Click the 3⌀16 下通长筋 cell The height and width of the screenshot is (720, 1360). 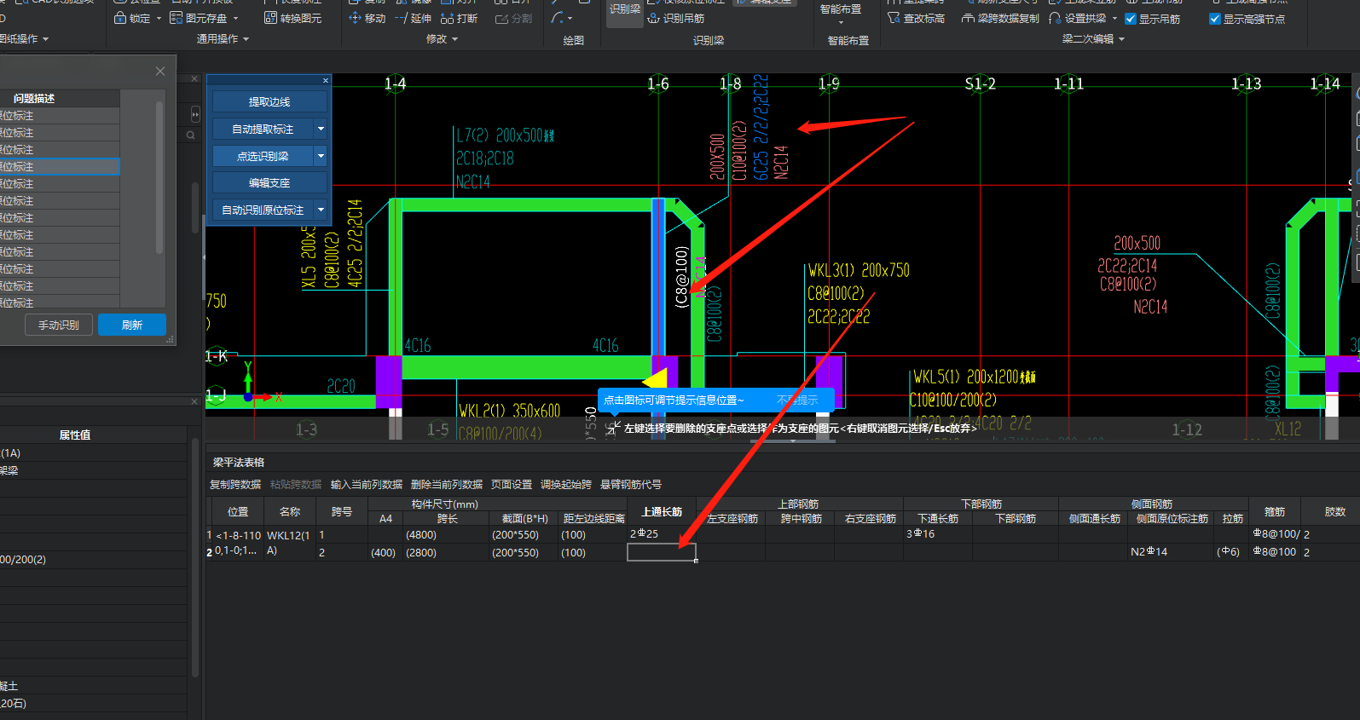[x=938, y=534]
